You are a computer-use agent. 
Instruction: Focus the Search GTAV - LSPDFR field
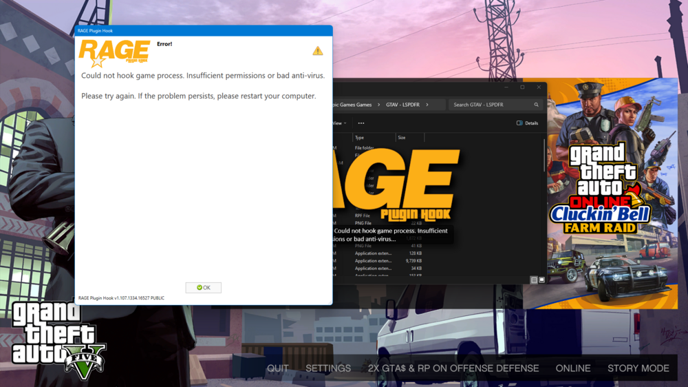click(495, 105)
